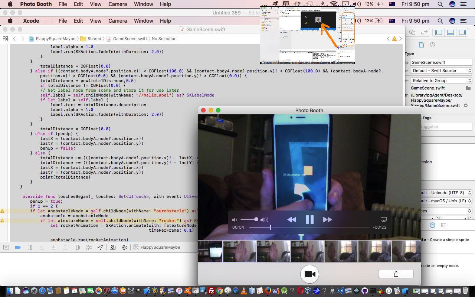Open Debug View Hierarchy button

coord(77,247)
